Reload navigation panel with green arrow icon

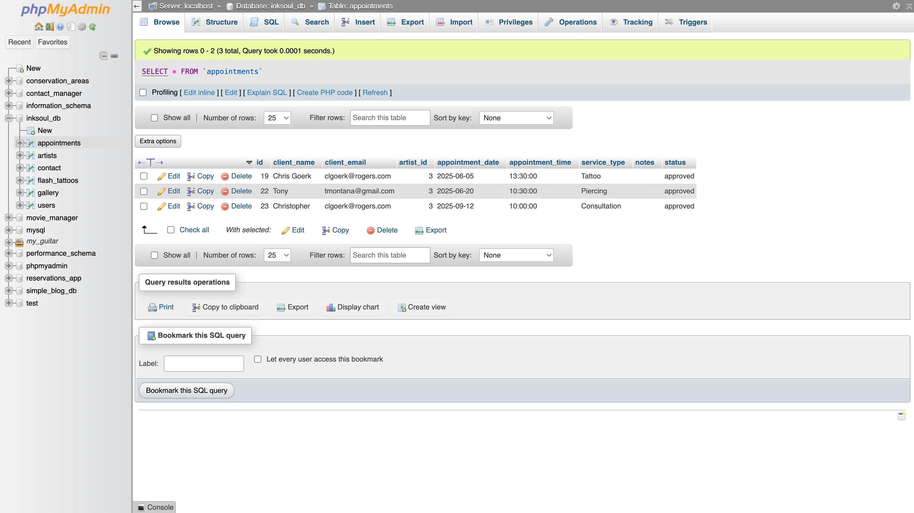[x=93, y=26]
